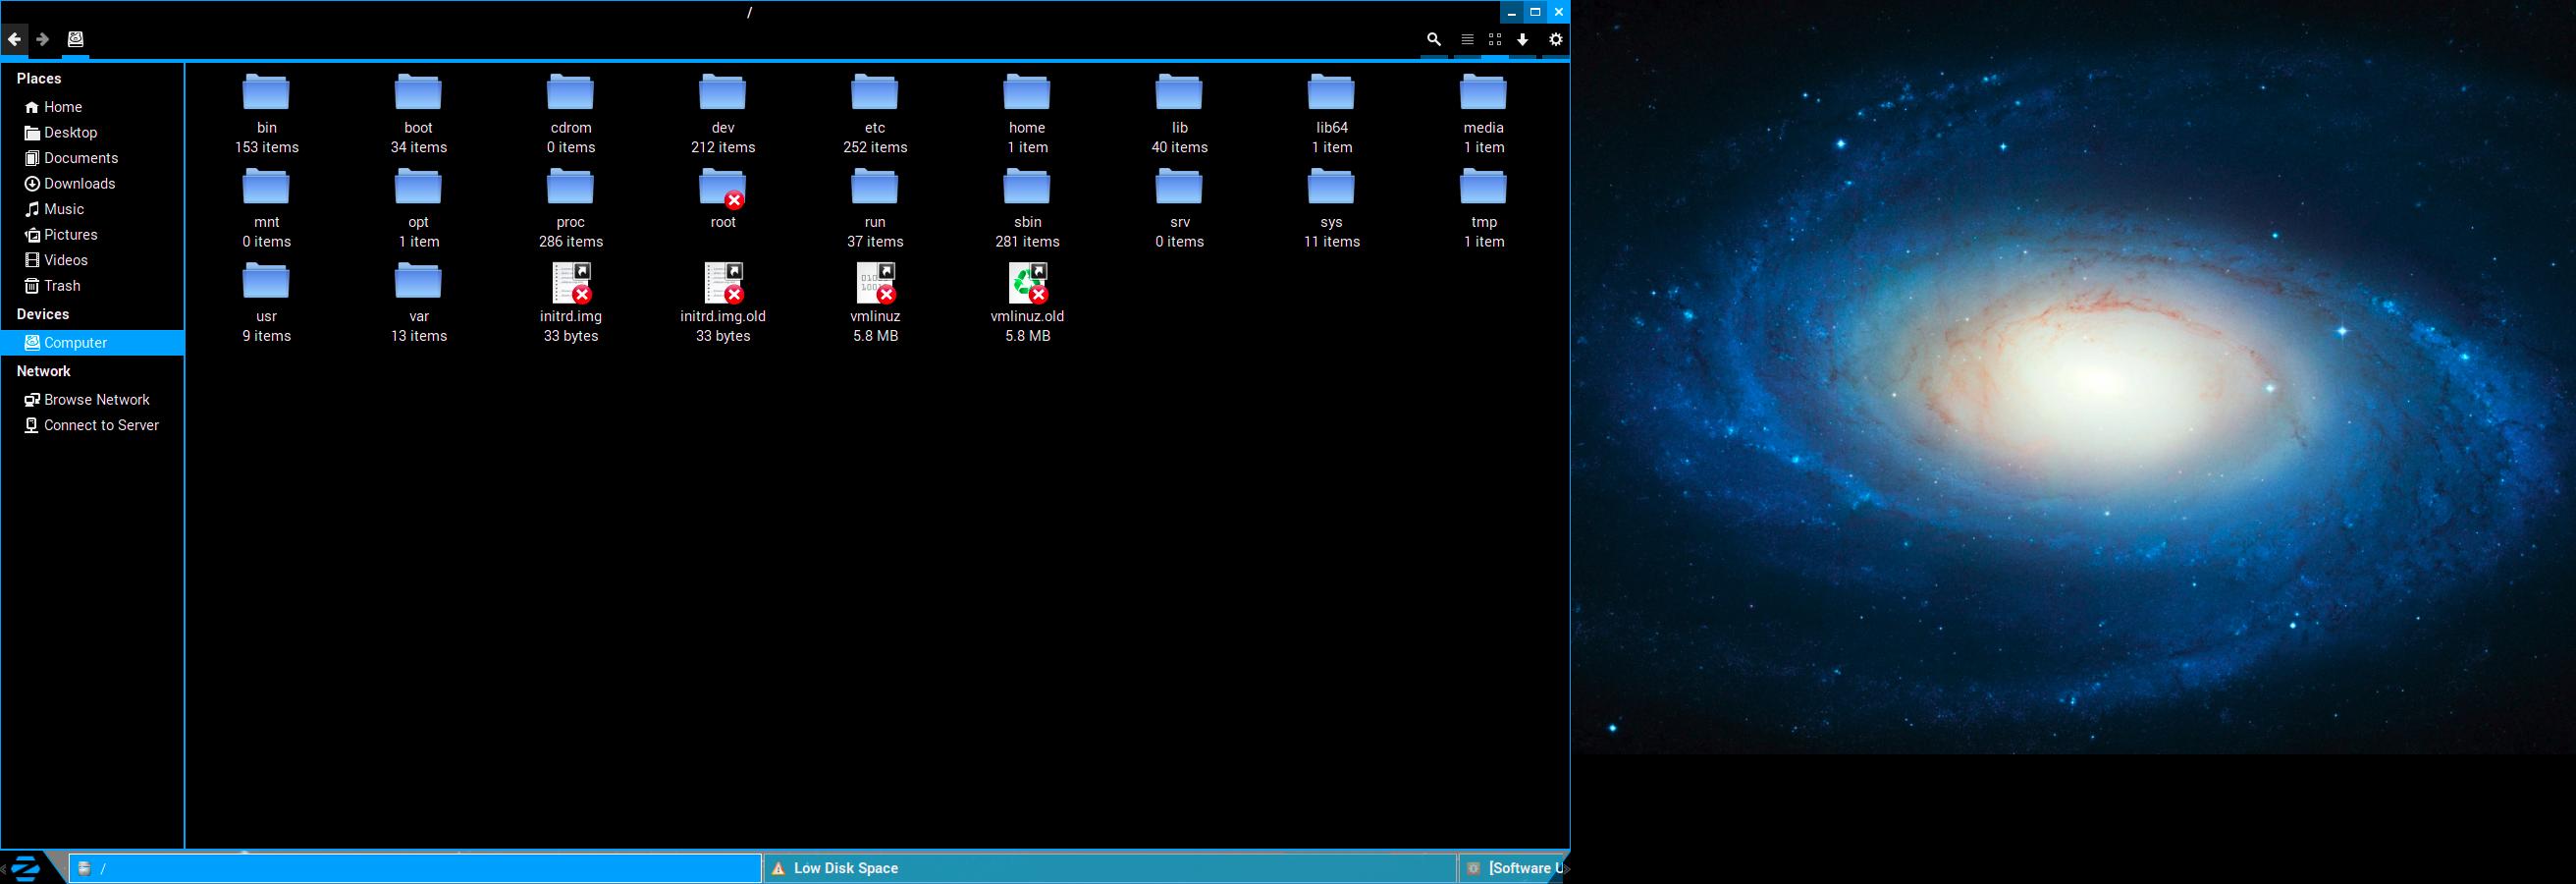Switch to icon grid view
The width and height of the screenshot is (2576, 884).
coord(1495,39)
